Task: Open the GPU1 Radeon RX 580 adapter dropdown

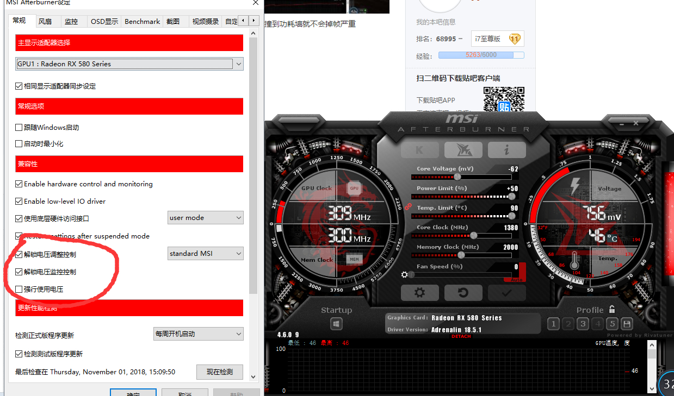Action: [x=129, y=64]
